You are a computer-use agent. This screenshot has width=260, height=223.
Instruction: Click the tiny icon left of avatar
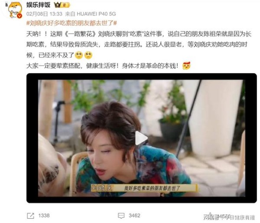tap(6, 5)
